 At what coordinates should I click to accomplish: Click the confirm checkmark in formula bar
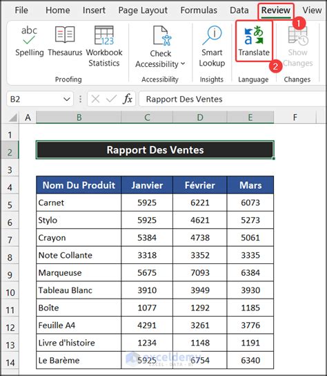pyautogui.click(x=111, y=99)
